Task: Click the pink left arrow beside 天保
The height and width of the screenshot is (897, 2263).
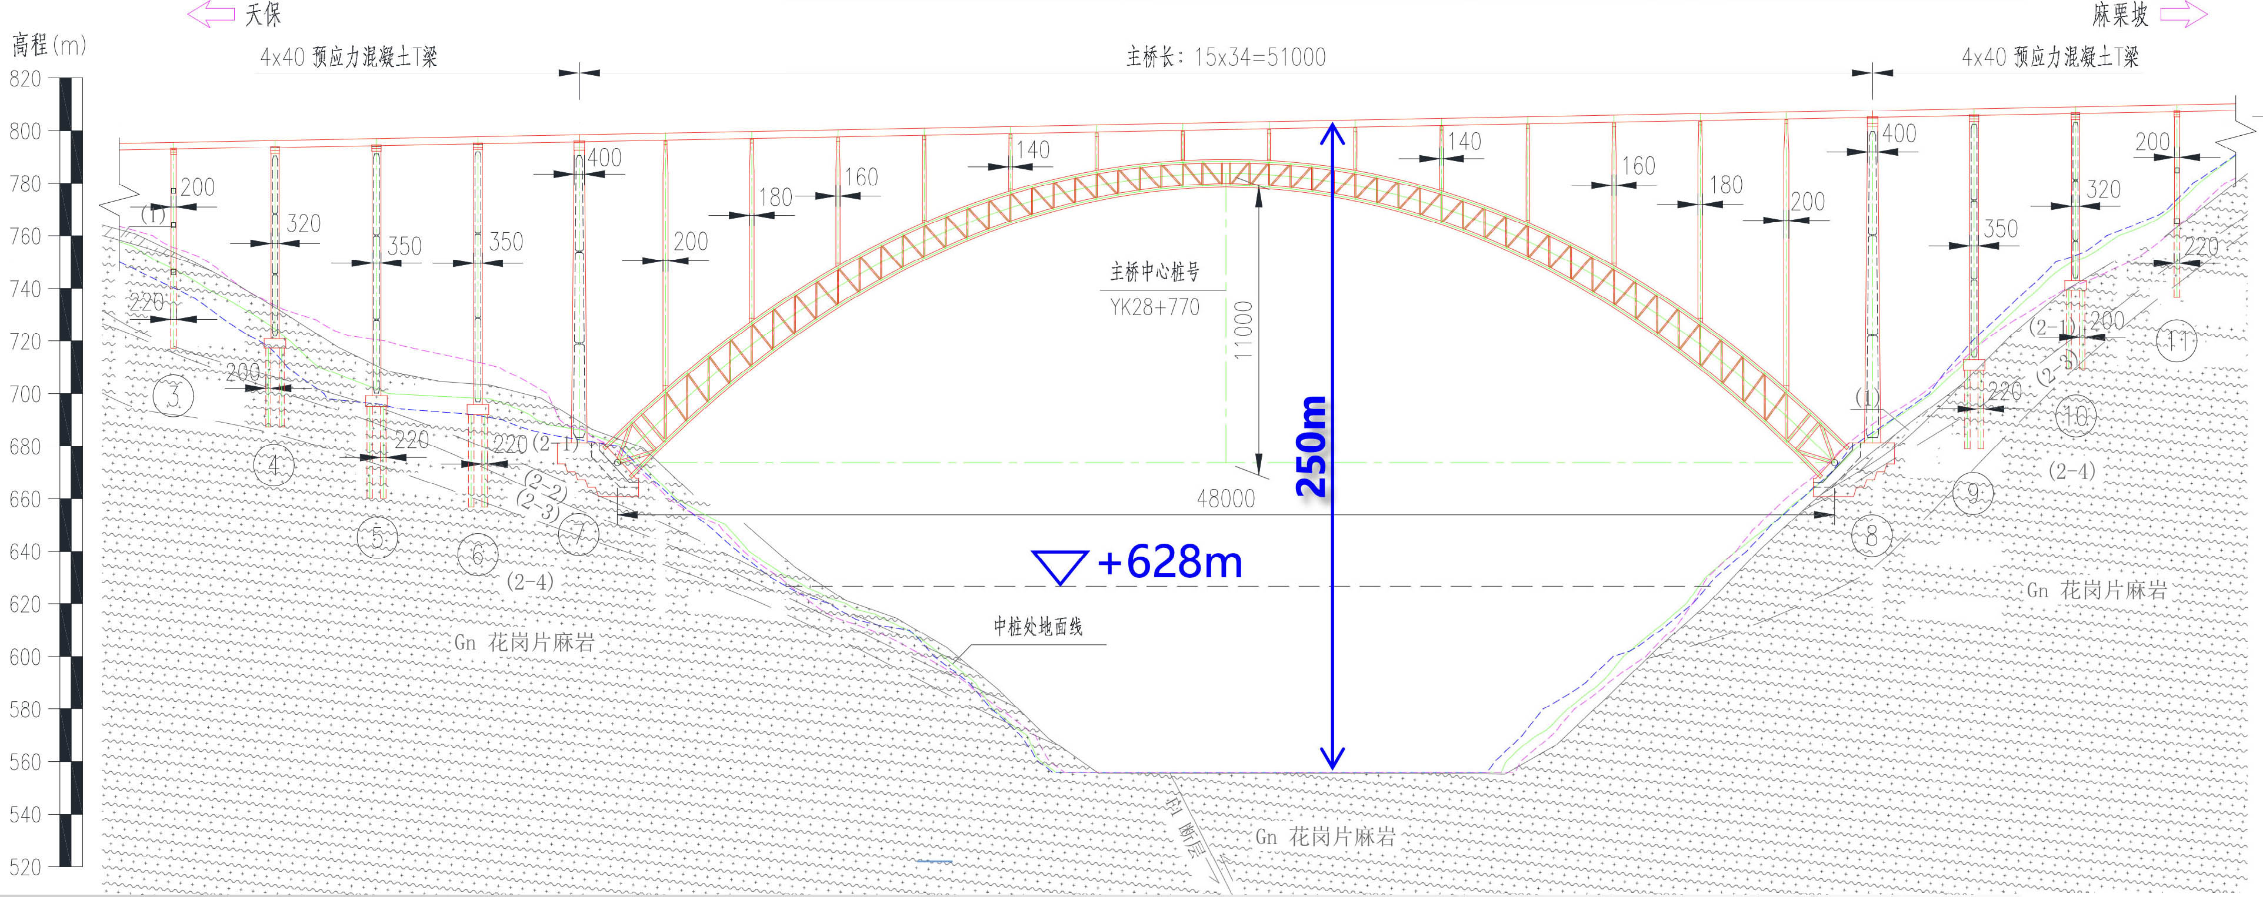Action: 210,14
